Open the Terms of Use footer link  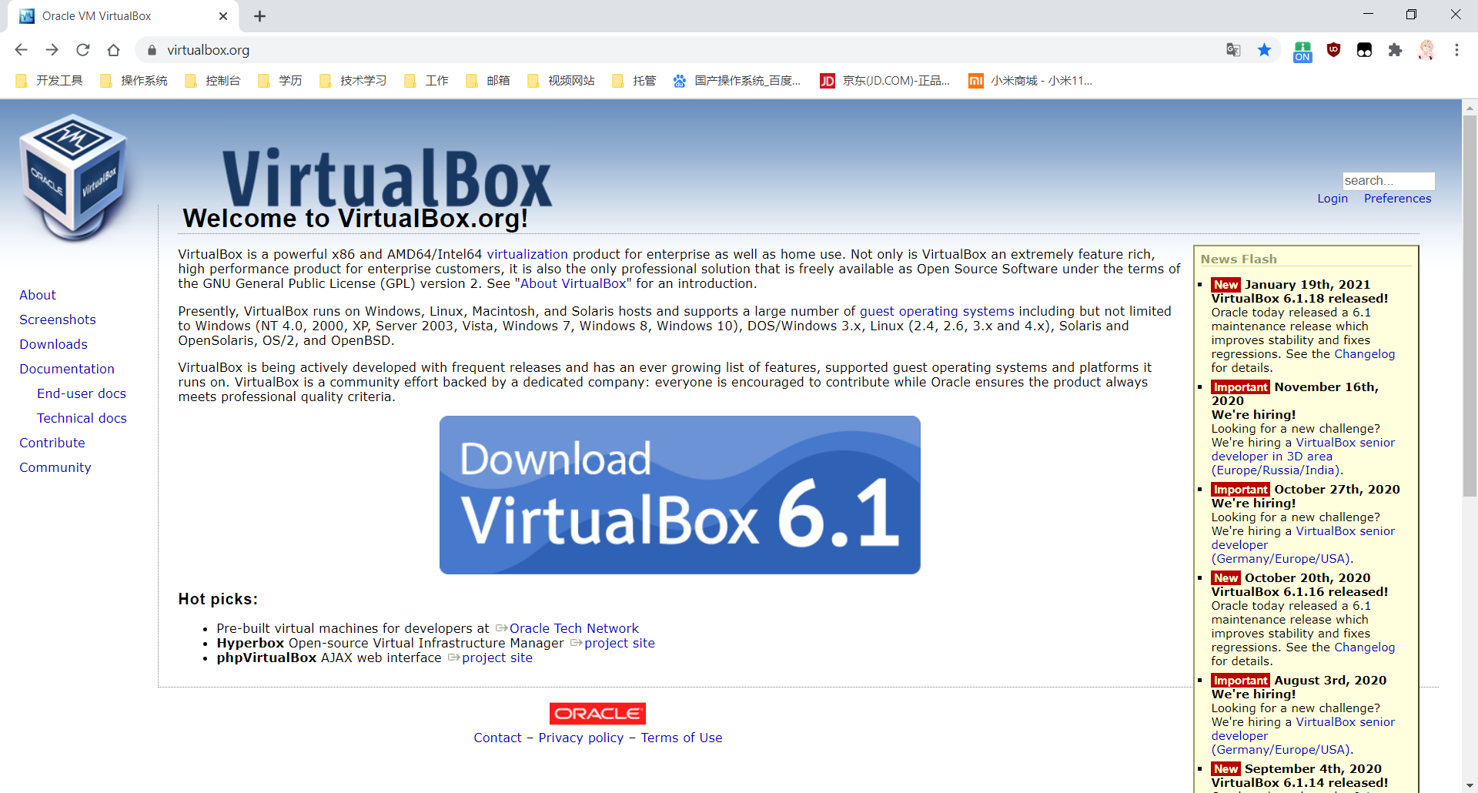click(x=681, y=738)
